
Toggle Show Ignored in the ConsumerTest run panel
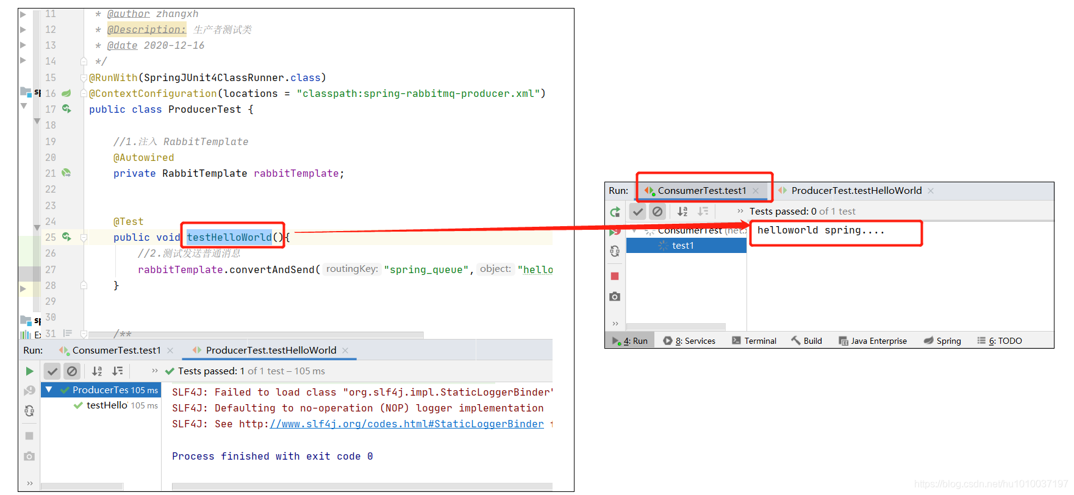[657, 212]
